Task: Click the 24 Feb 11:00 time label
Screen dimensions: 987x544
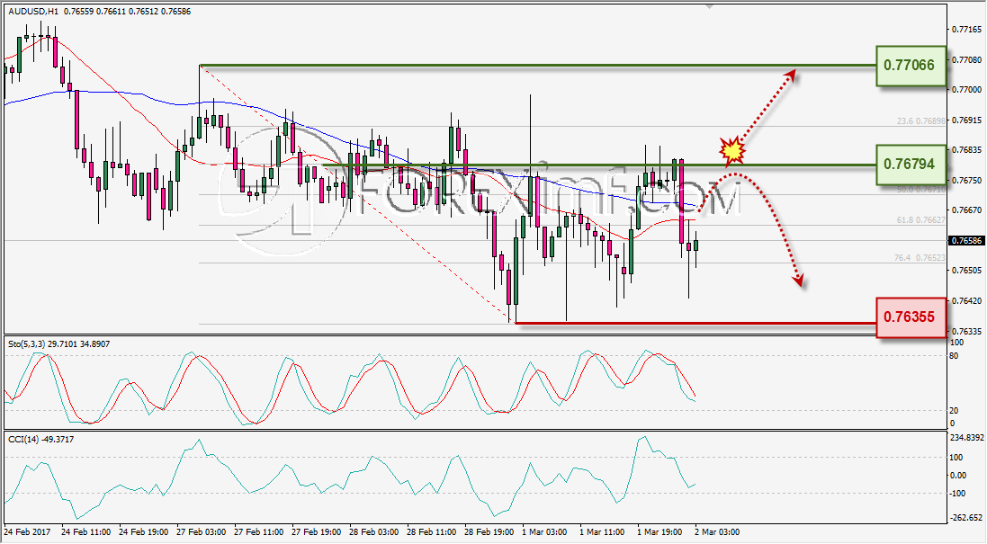Action: click(x=86, y=532)
